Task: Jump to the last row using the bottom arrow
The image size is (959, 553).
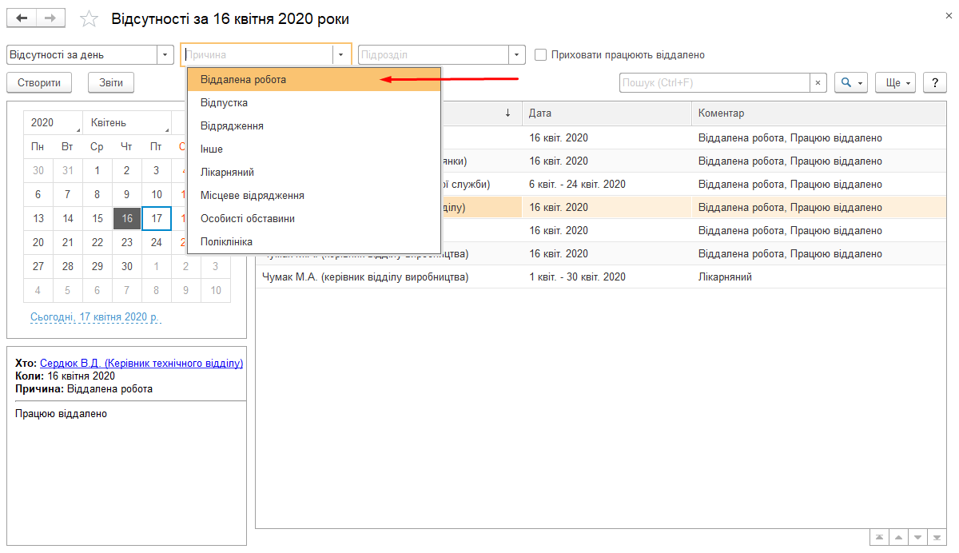Action: tap(937, 537)
